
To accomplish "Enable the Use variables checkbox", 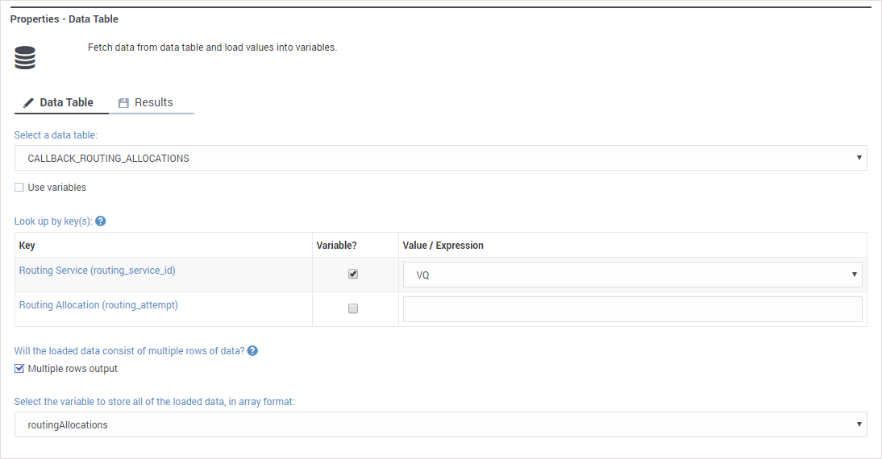I will [x=19, y=188].
